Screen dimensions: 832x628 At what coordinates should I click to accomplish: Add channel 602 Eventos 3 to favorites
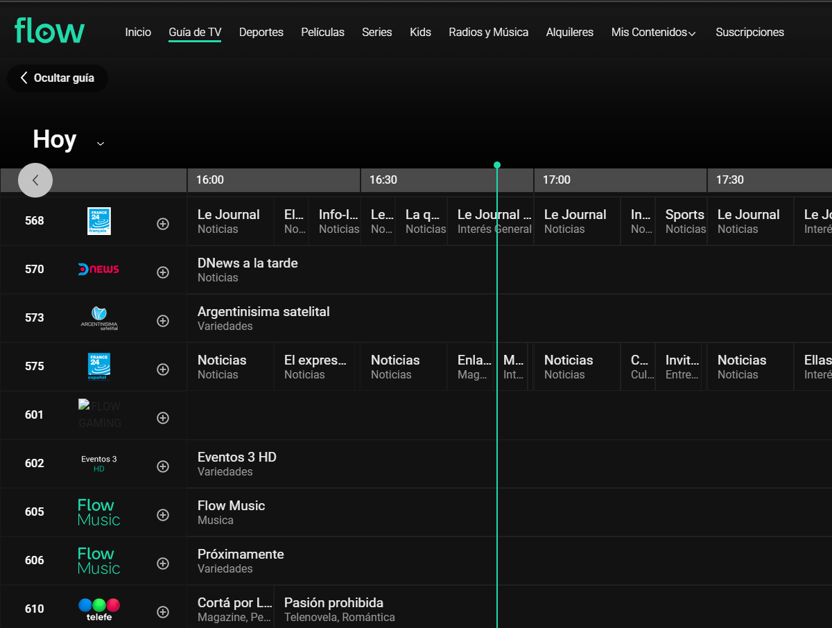point(163,466)
